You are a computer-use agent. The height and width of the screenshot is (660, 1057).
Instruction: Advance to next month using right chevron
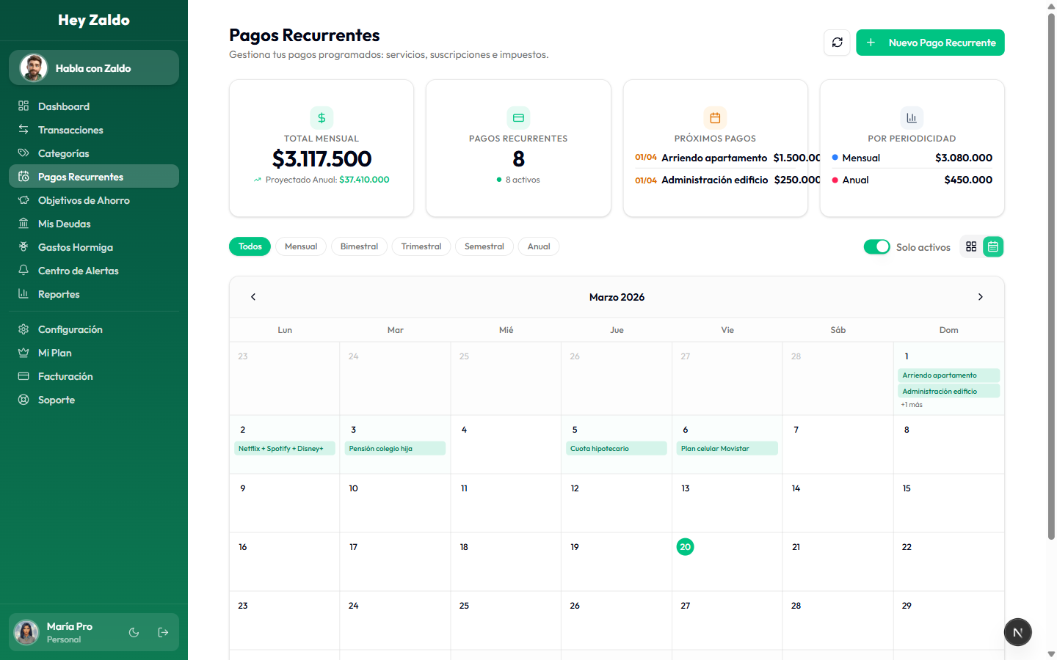[x=980, y=297]
